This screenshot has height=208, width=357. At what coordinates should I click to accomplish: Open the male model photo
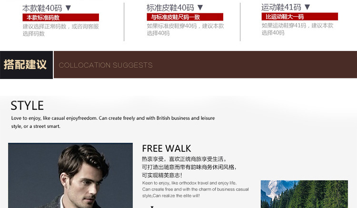pyautogui.click(x=70, y=176)
